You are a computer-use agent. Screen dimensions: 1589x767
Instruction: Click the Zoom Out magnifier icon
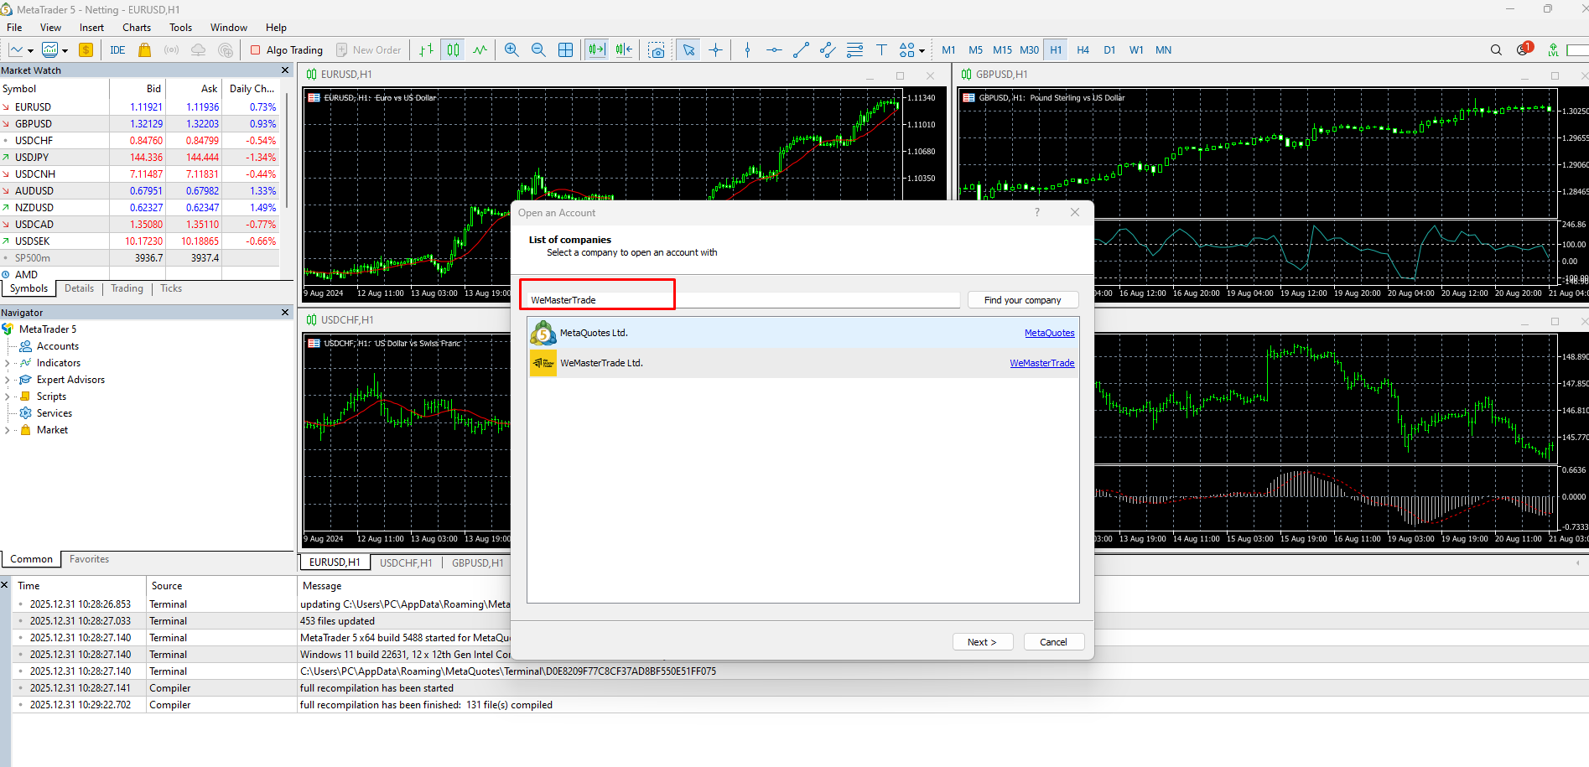(x=538, y=50)
